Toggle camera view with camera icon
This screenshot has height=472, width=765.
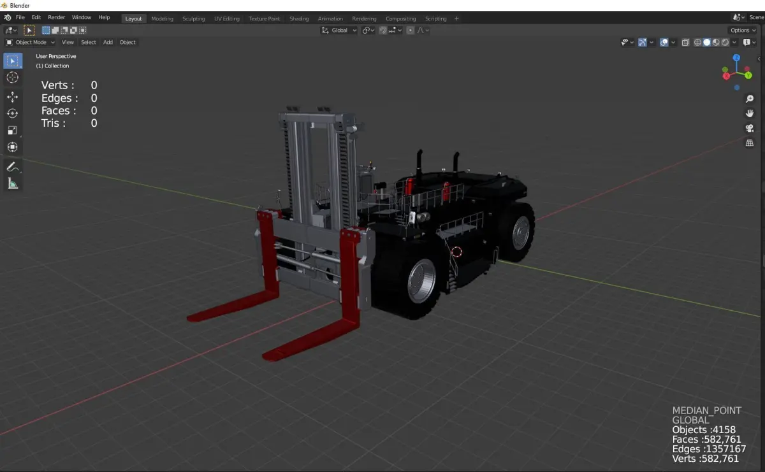(750, 128)
